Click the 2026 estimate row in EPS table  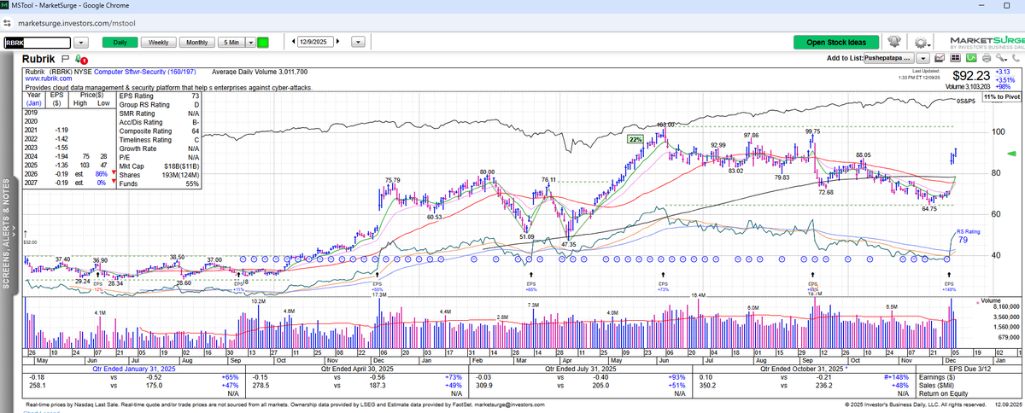[70, 173]
